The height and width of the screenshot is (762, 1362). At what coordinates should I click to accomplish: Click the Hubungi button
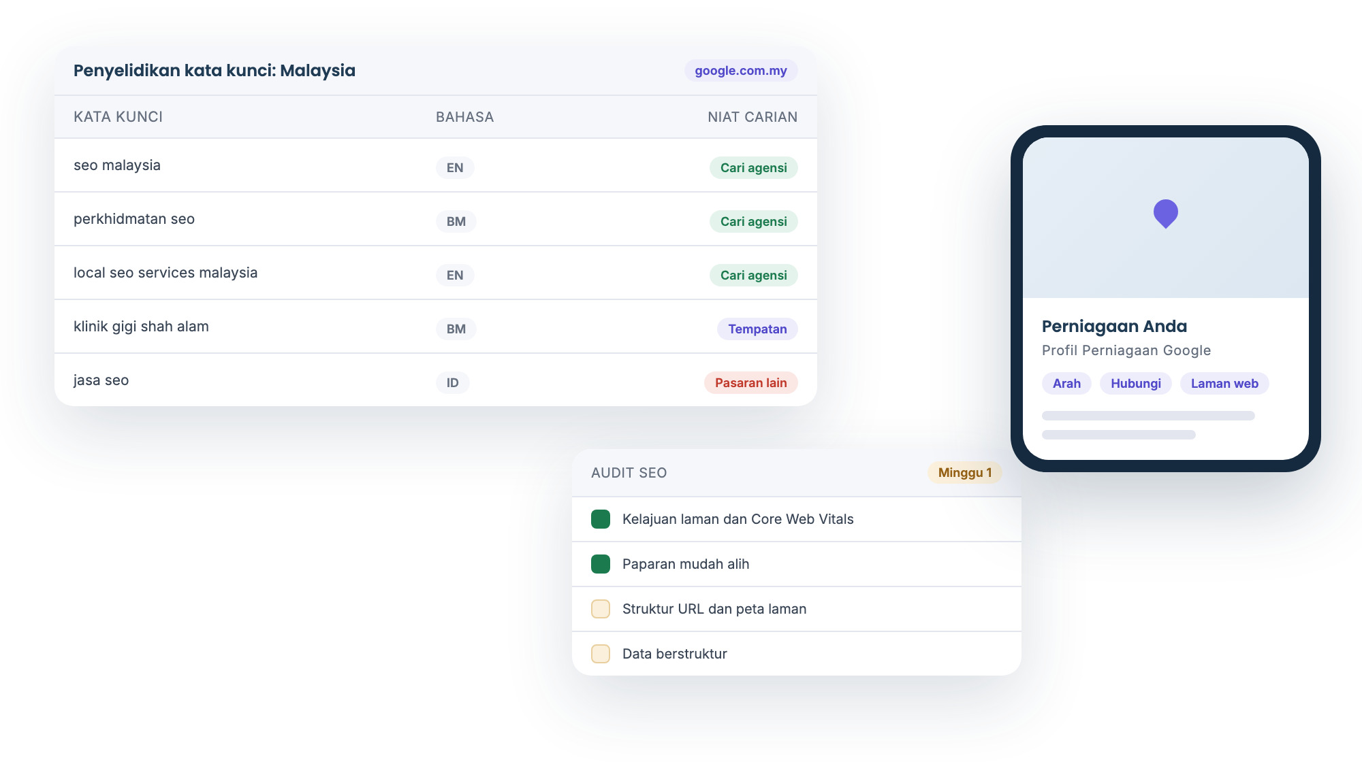1135,383
